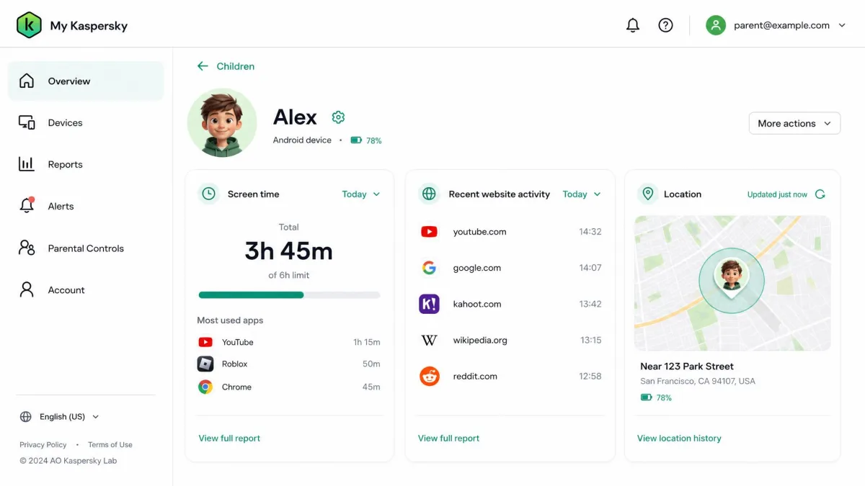The width and height of the screenshot is (865, 486).
Task: Click the Parental Controls people icon
Action: 27,248
